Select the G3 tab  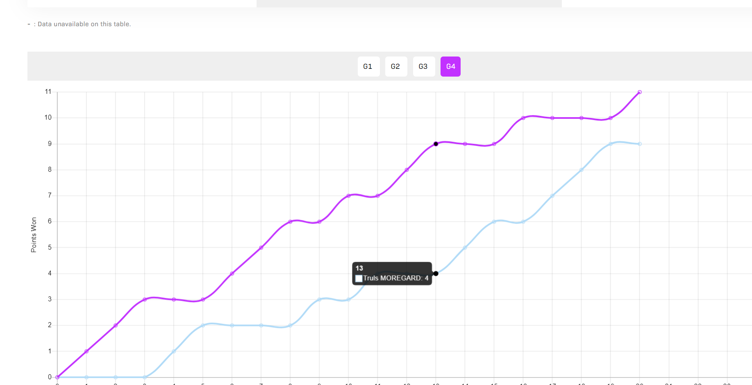tap(423, 66)
